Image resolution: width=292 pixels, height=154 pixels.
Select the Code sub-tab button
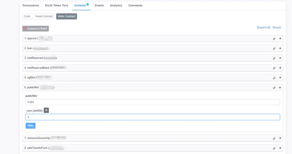click(x=27, y=16)
